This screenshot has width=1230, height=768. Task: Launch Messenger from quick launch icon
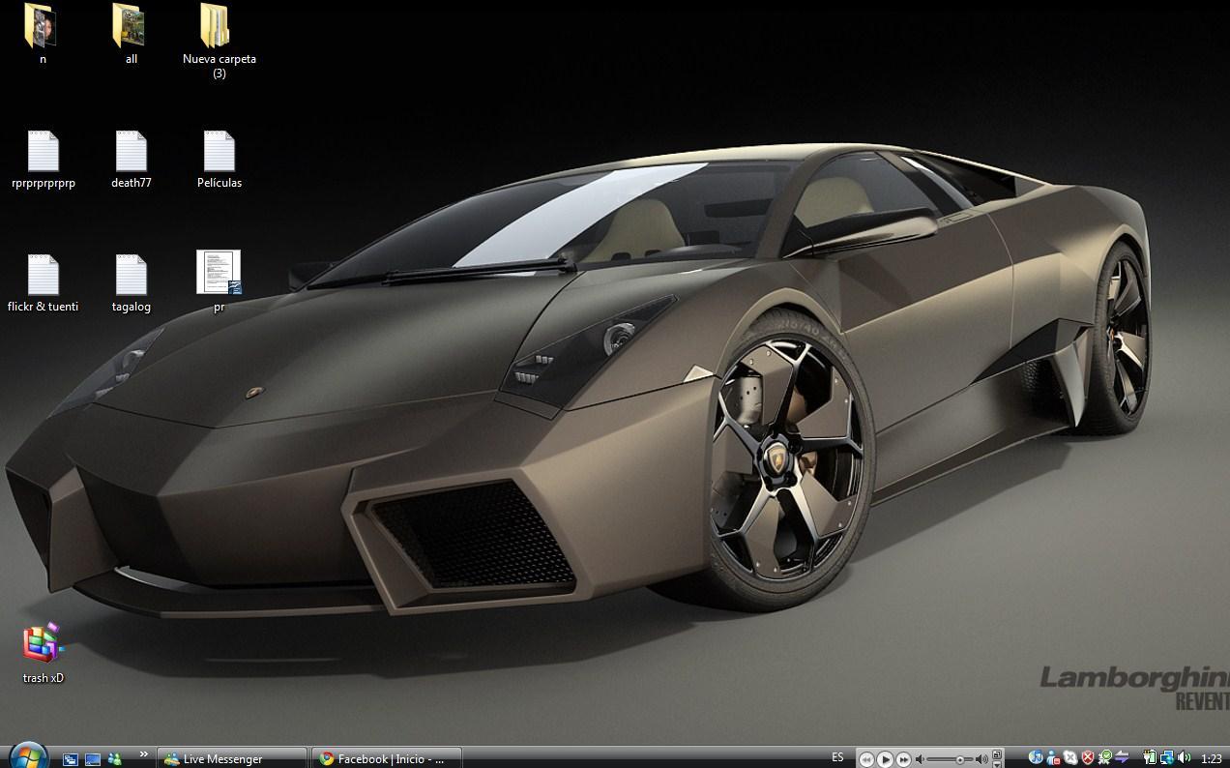(115, 759)
